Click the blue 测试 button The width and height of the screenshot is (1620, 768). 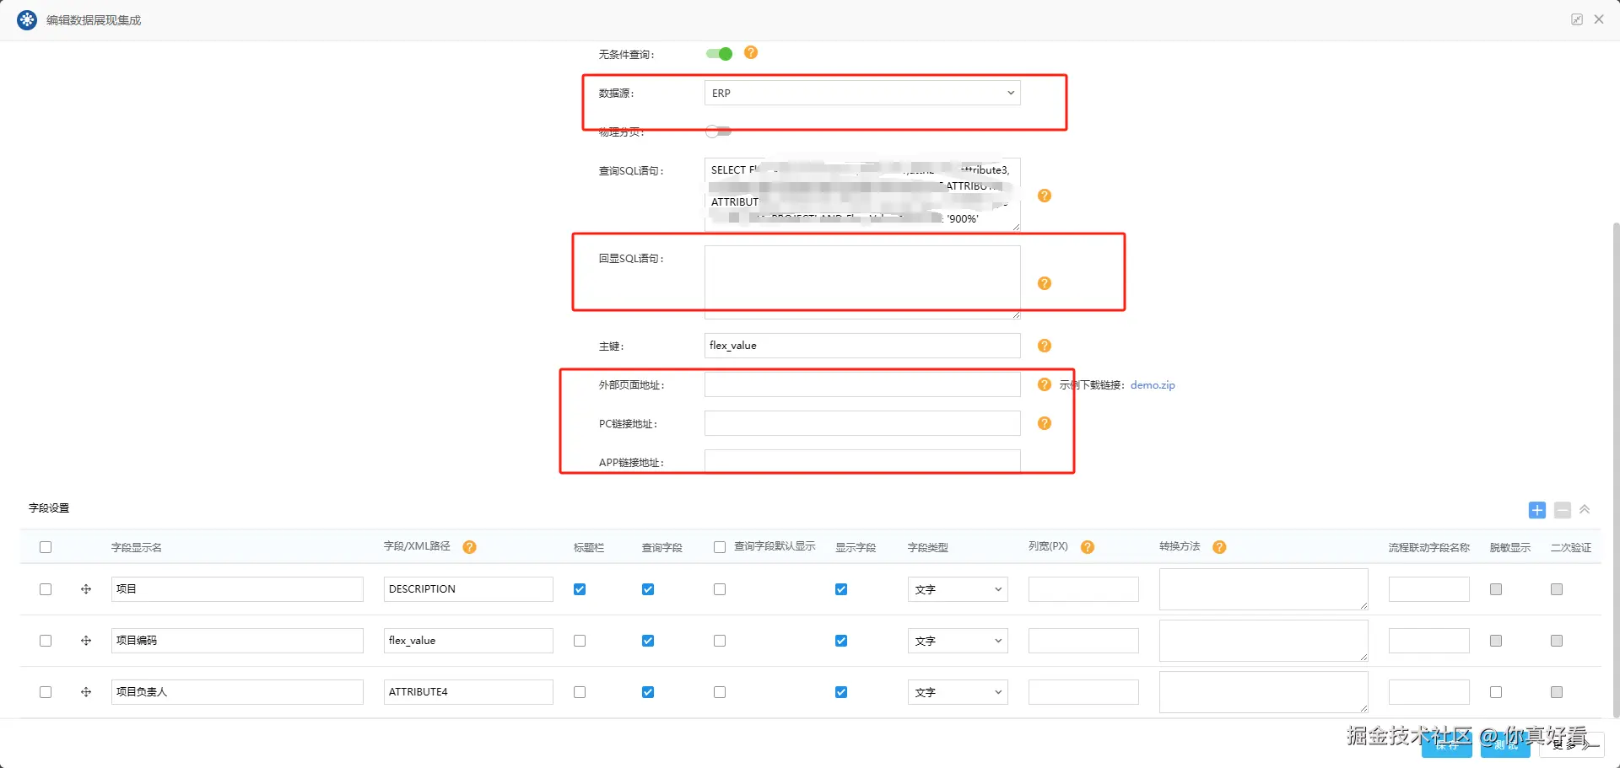tap(1505, 745)
